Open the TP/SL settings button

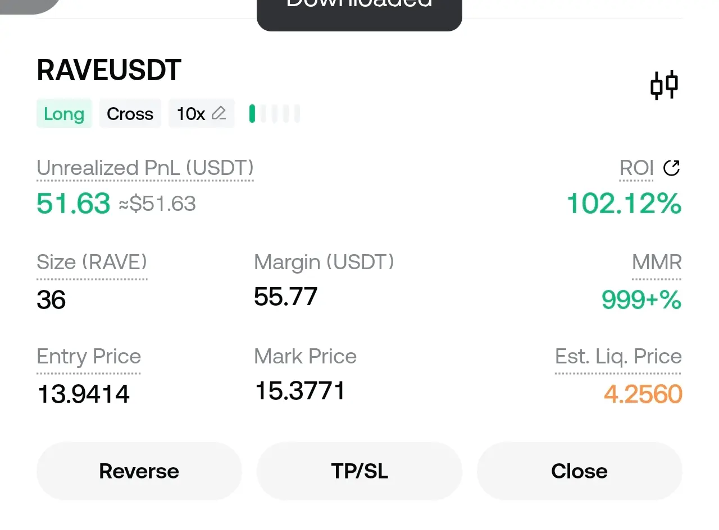[359, 471]
